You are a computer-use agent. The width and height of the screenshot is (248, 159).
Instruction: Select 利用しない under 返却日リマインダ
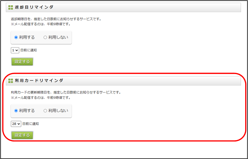coord(45,37)
